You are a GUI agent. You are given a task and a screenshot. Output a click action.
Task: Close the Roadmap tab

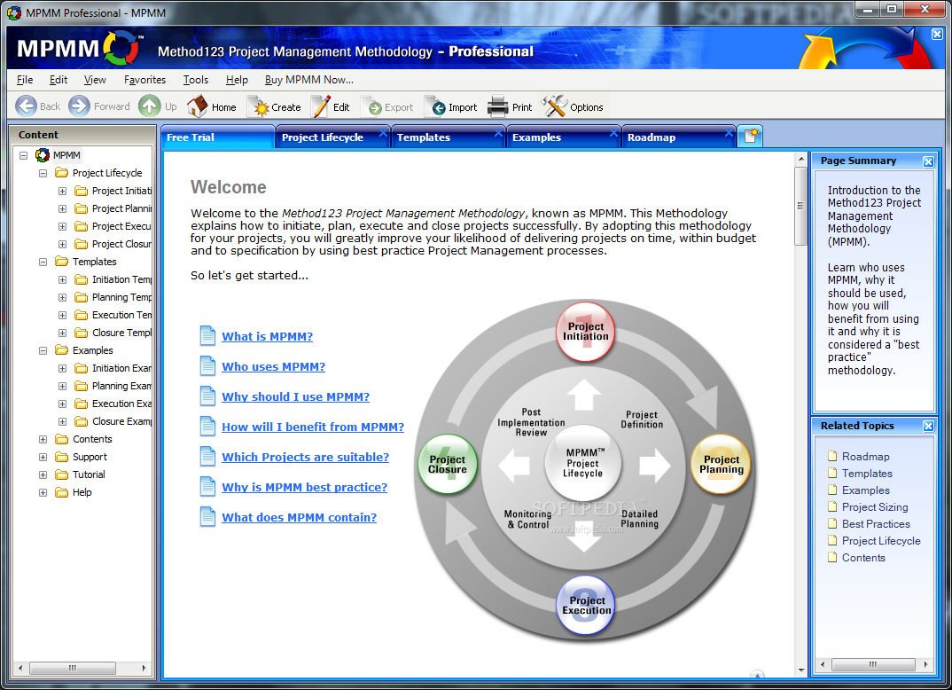(730, 132)
